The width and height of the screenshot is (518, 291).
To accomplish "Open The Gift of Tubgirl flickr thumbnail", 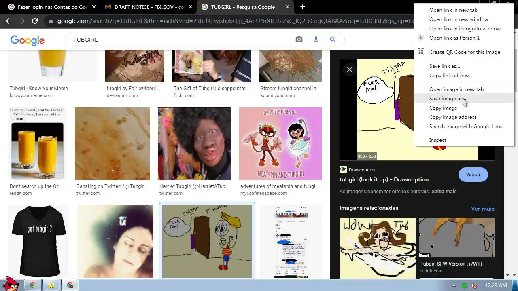I will 211,66.
